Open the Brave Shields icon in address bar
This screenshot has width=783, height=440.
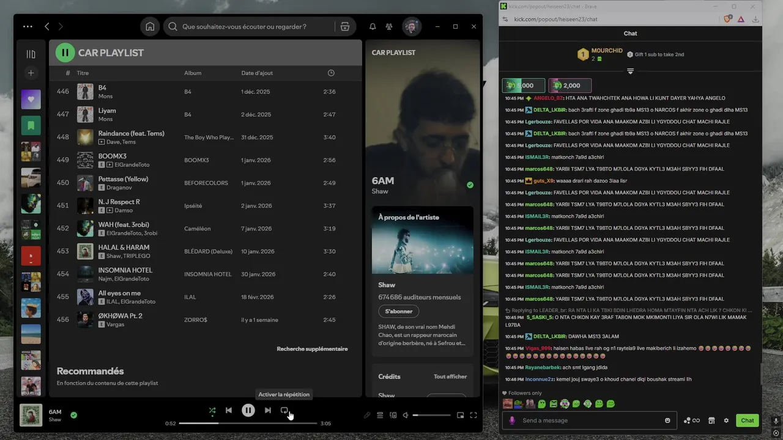click(x=727, y=20)
